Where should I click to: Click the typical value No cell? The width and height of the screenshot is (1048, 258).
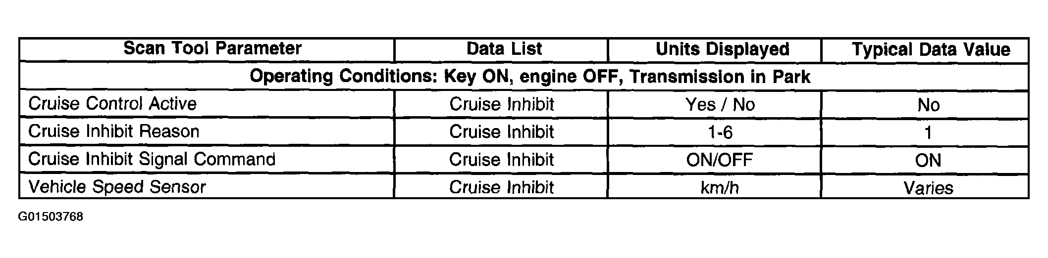coord(928,105)
